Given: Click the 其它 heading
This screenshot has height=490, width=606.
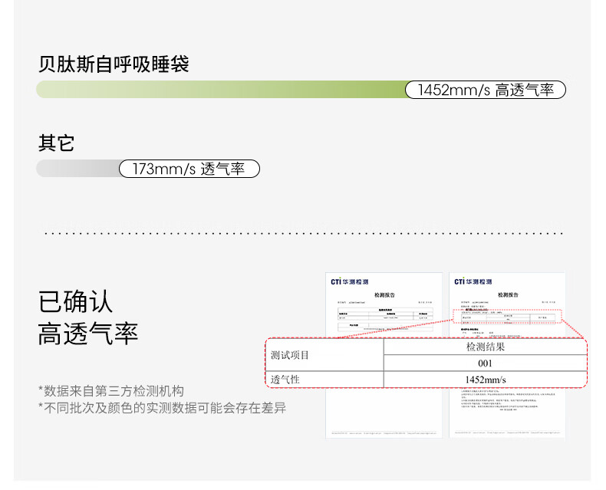Looking at the screenshot, I should click(x=57, y=143).
